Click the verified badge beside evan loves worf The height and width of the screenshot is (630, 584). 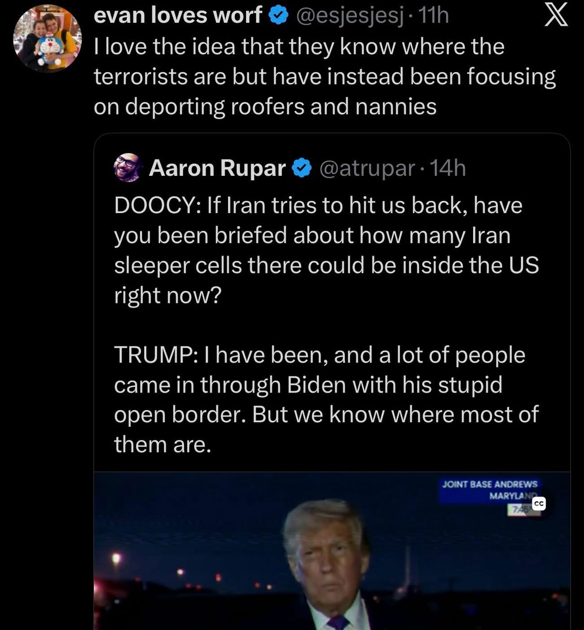pyautogui.click(x=278, y=16)
